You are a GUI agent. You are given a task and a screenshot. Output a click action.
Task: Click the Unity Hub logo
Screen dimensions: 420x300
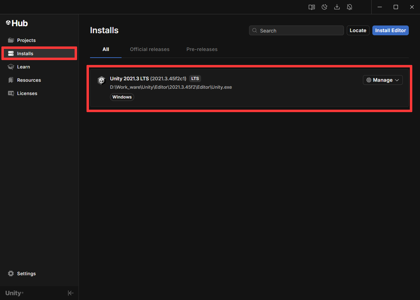pyautogui.click(x=17, y=23)
